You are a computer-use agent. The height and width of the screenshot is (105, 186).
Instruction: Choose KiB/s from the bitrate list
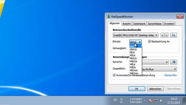point(136,55)
